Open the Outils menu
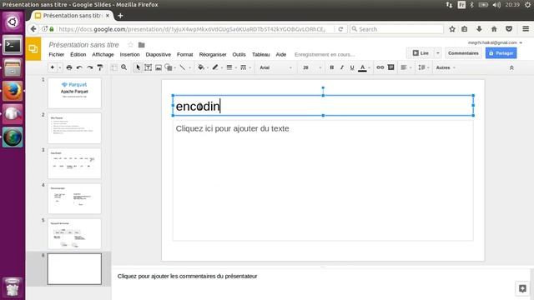The image size is (534, 300). pyautogui.click(x=239, y=54)
